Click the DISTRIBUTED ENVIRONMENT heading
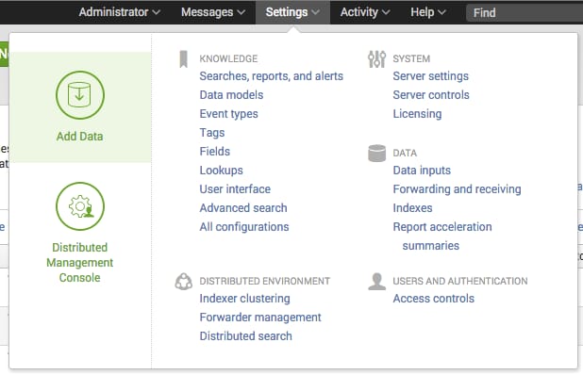The width and height of the screenshot is (583, 375). 265,282
